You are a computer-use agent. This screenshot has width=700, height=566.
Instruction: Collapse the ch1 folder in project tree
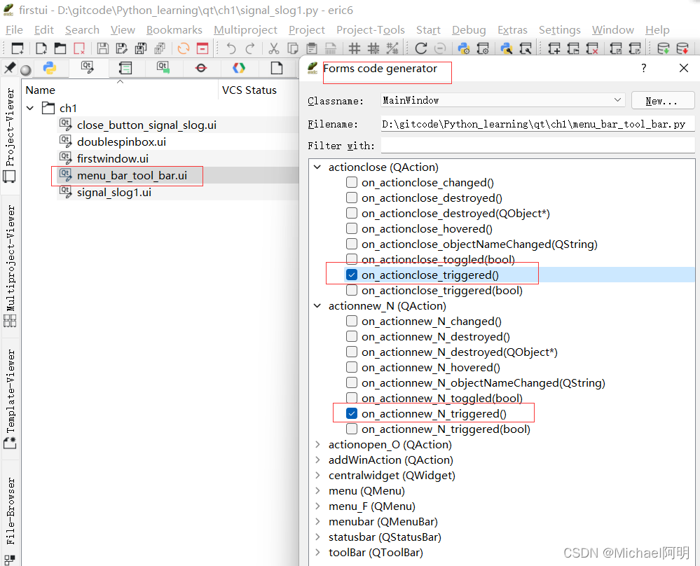[x=30, y=108]
